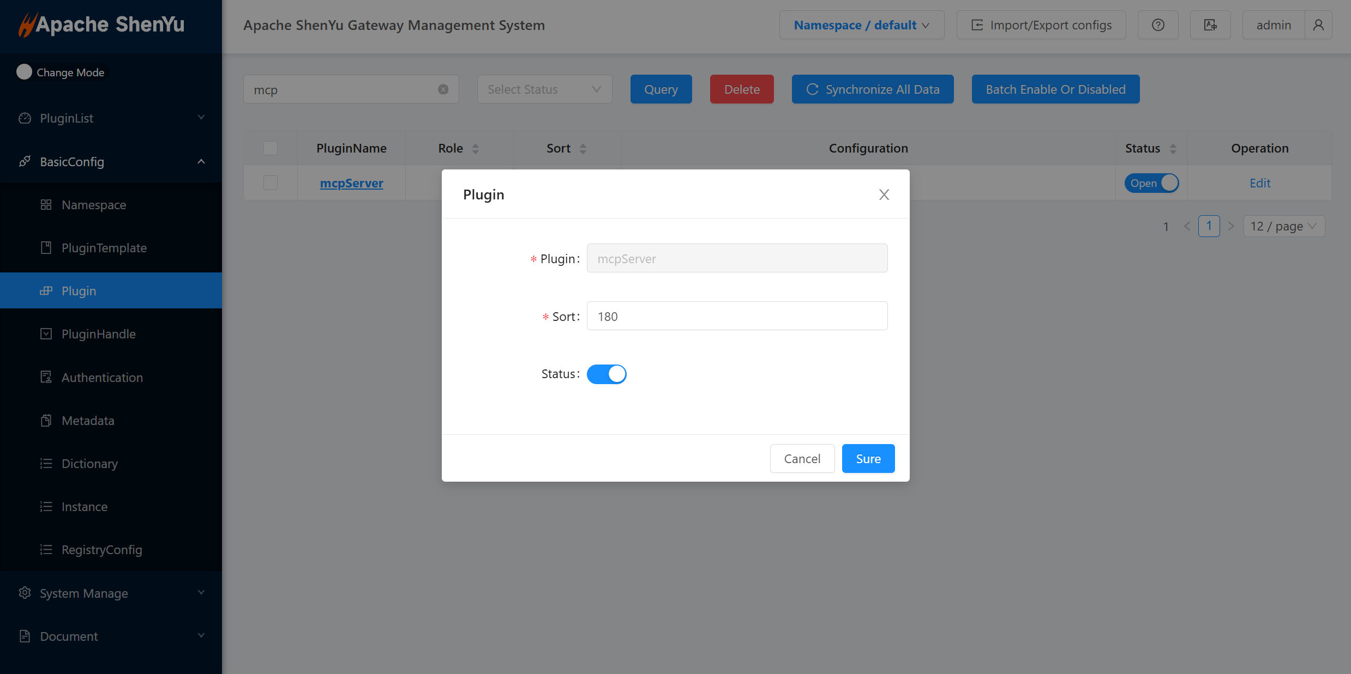Toggle the Status switch in Plugin dialog
The width and height of the screenshot is (1351, 674).
(x=607, y=374)
